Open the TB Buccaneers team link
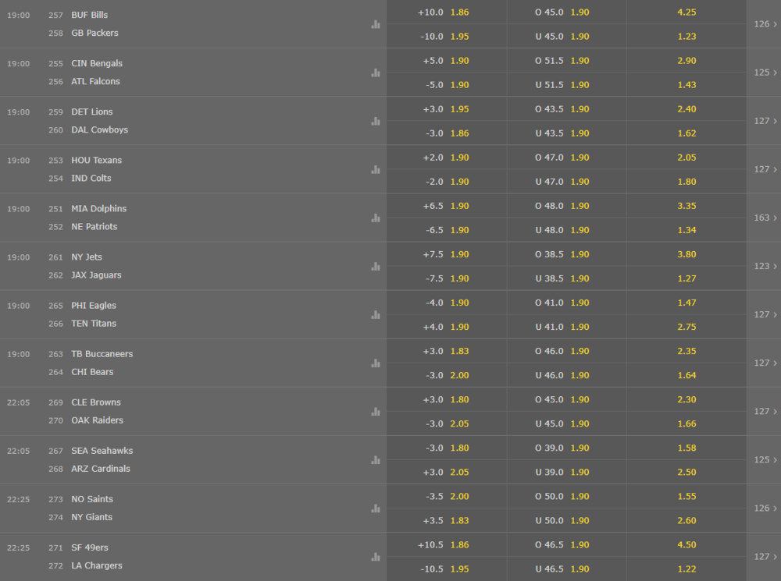781x581 pixels. 102,354
